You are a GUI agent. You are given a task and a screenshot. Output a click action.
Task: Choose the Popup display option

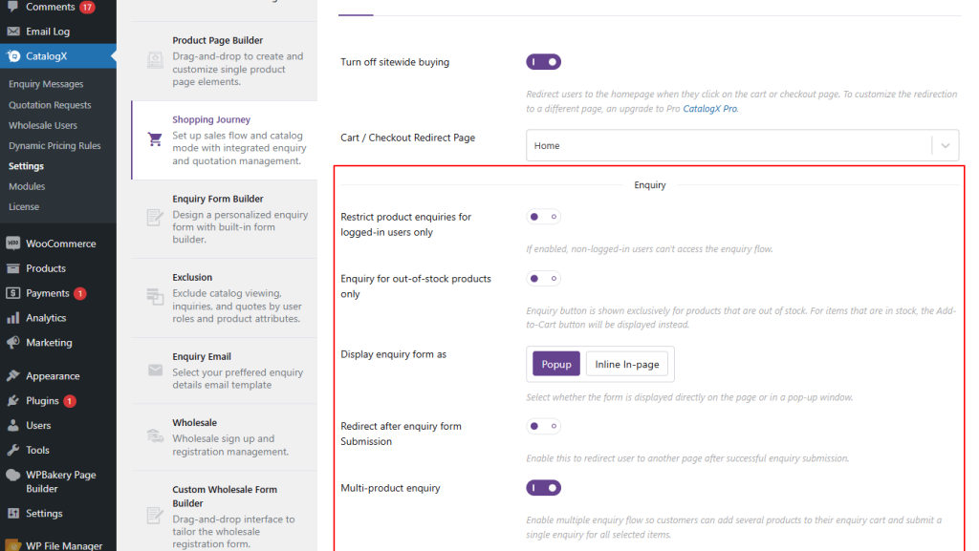coord(556,364)
